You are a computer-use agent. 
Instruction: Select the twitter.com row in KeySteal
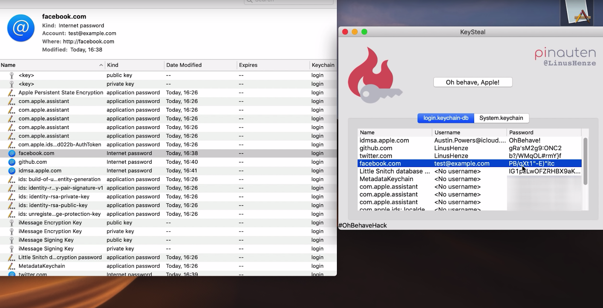[x=470, y=156]
